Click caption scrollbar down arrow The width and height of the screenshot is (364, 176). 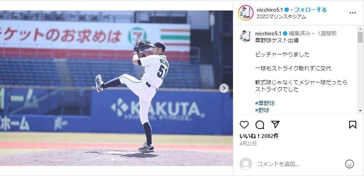(x=360, y=111)
